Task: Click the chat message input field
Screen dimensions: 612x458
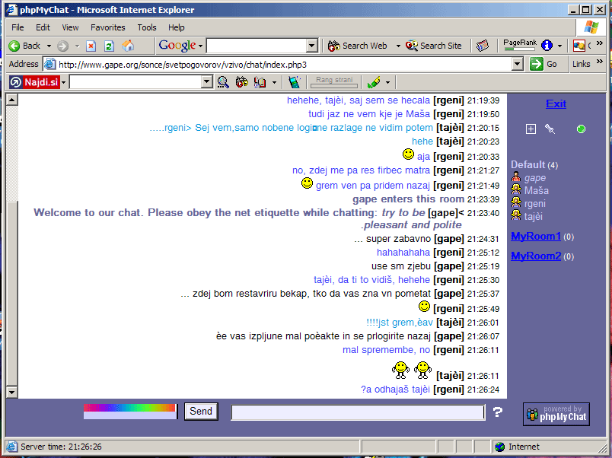Action: (358, 412)
